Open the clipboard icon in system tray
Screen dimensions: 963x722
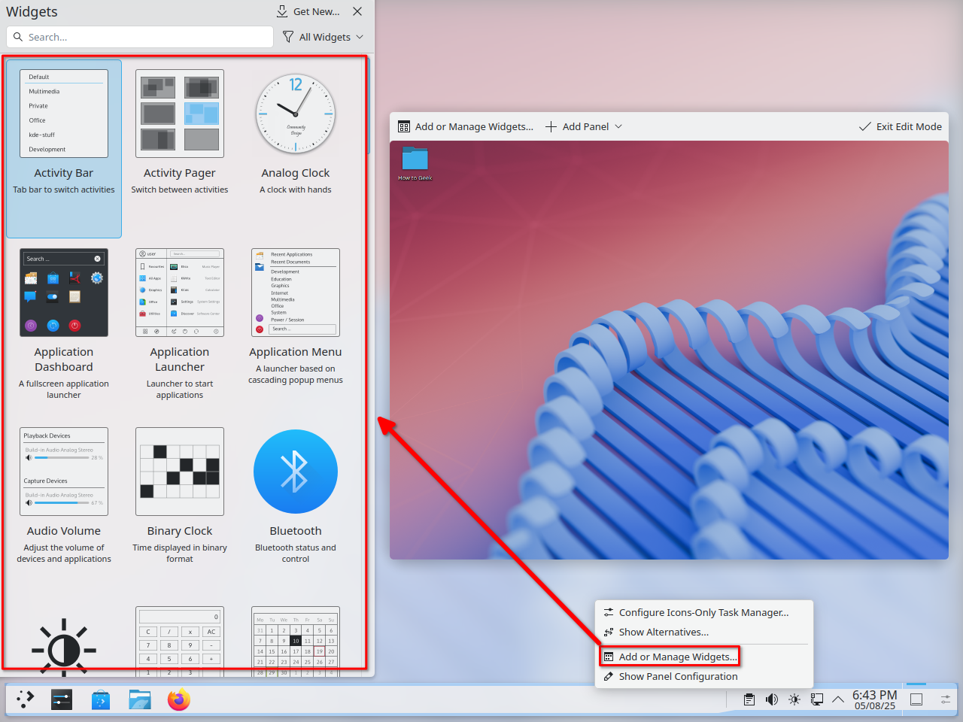click(749, 699)
